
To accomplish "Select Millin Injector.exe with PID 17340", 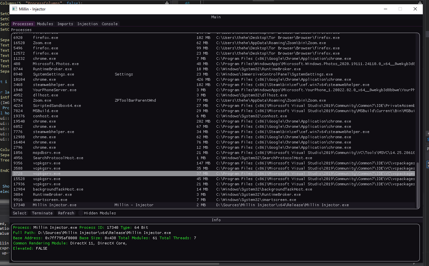I will [214, 205].
